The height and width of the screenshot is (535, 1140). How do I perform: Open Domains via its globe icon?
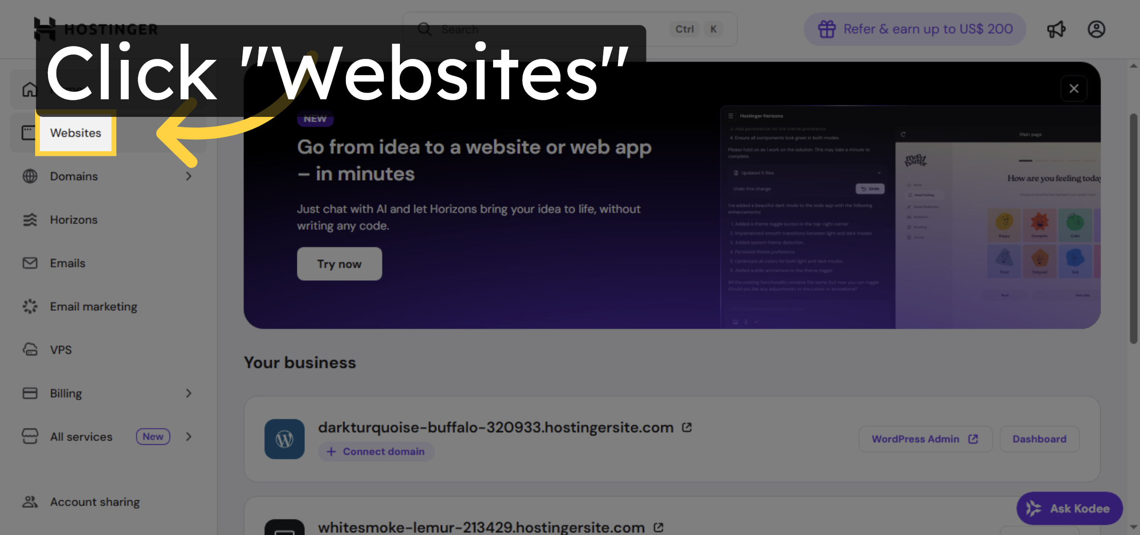point(30,176)
